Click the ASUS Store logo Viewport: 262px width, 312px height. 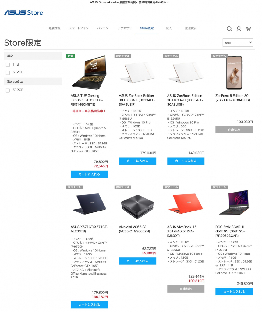(23, 13)
